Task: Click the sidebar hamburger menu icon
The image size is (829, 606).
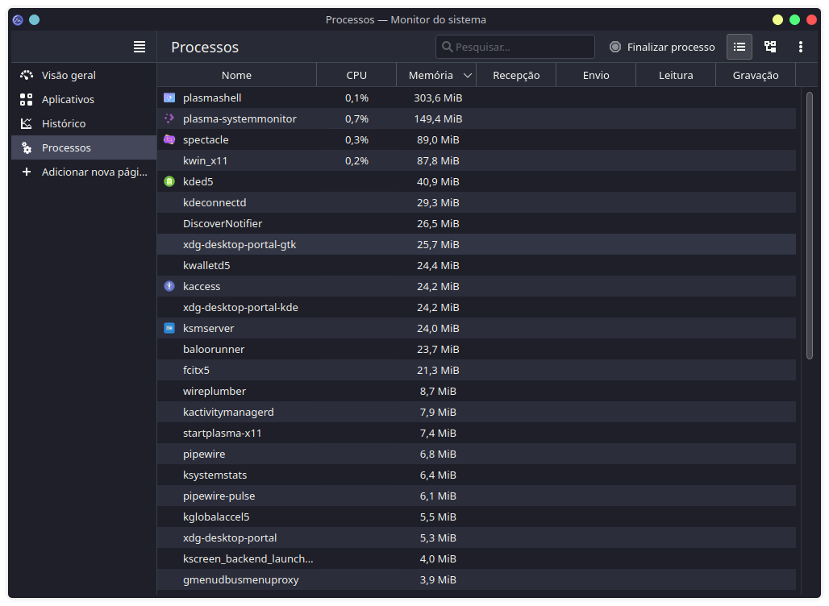Action: coord(140,47)
